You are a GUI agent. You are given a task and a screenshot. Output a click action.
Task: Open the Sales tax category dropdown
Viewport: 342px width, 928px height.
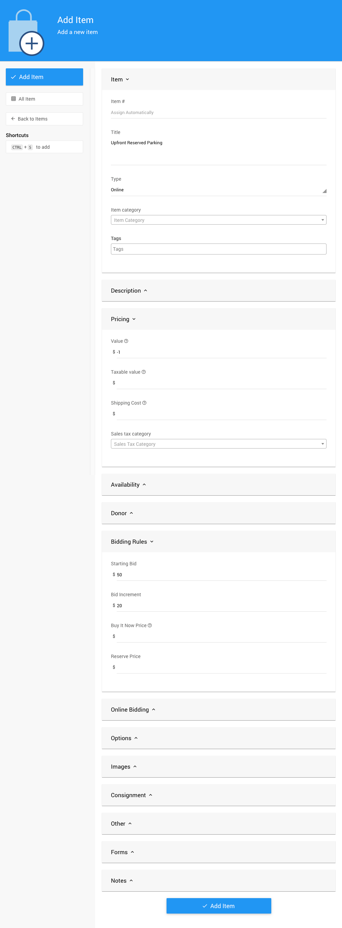[x=218, y=444]
